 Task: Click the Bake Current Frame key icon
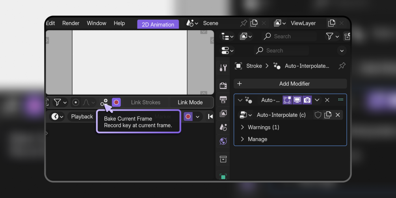(104, 102)
